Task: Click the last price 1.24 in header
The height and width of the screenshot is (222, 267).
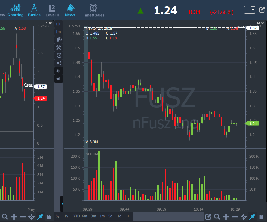Action: [165, 10]
